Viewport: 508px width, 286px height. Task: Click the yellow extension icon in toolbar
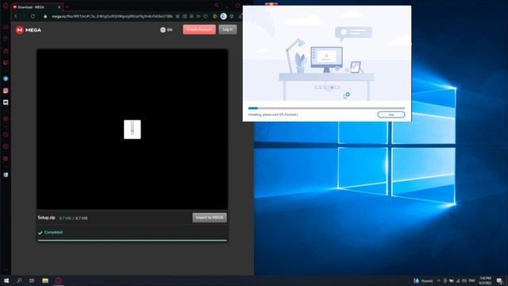coord(215,16)
